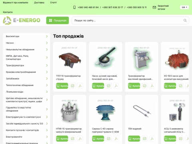Image resolution: width=192 pixels, height=144 pixels.
Task: Open ТЕН водяний product image
Action: pos(142,111)
